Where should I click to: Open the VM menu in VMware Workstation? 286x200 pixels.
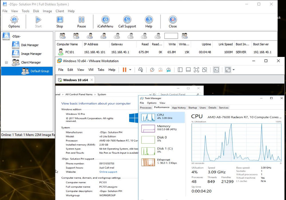coord(91,70)
